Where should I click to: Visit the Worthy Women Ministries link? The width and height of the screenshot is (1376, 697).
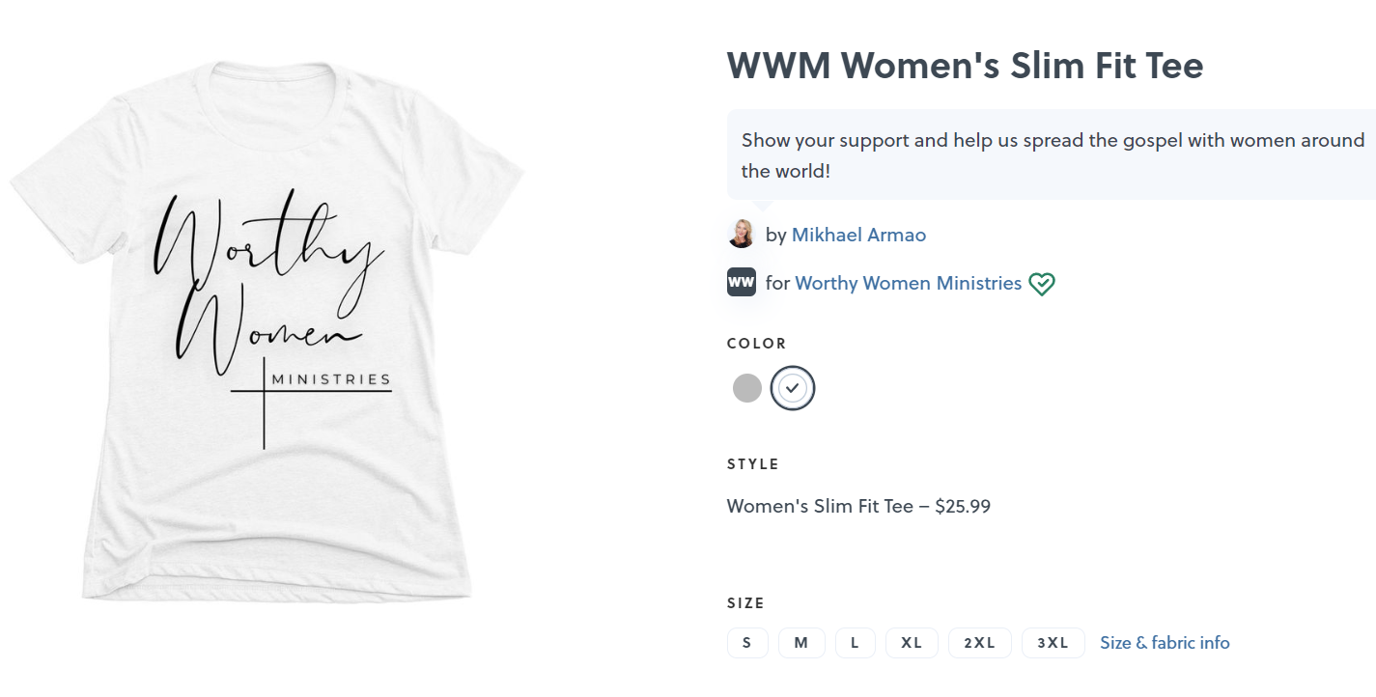point(908,283)
